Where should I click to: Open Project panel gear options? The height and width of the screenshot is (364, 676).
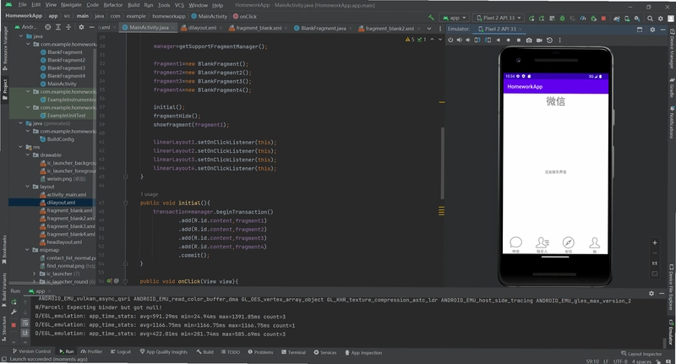tap(81, 27)
